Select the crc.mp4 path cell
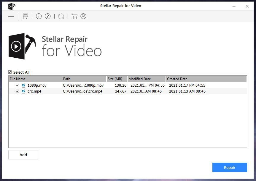This screenshot has width=256, height=181. pyautogui.click(x=83, y=91)
